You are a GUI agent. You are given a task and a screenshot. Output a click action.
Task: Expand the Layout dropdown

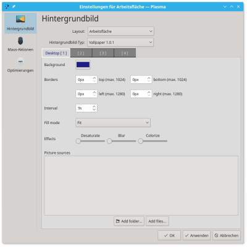(x=121, y=31)
